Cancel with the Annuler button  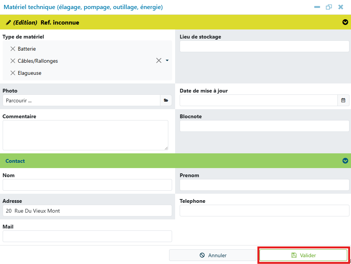click(x=213, y=255)
